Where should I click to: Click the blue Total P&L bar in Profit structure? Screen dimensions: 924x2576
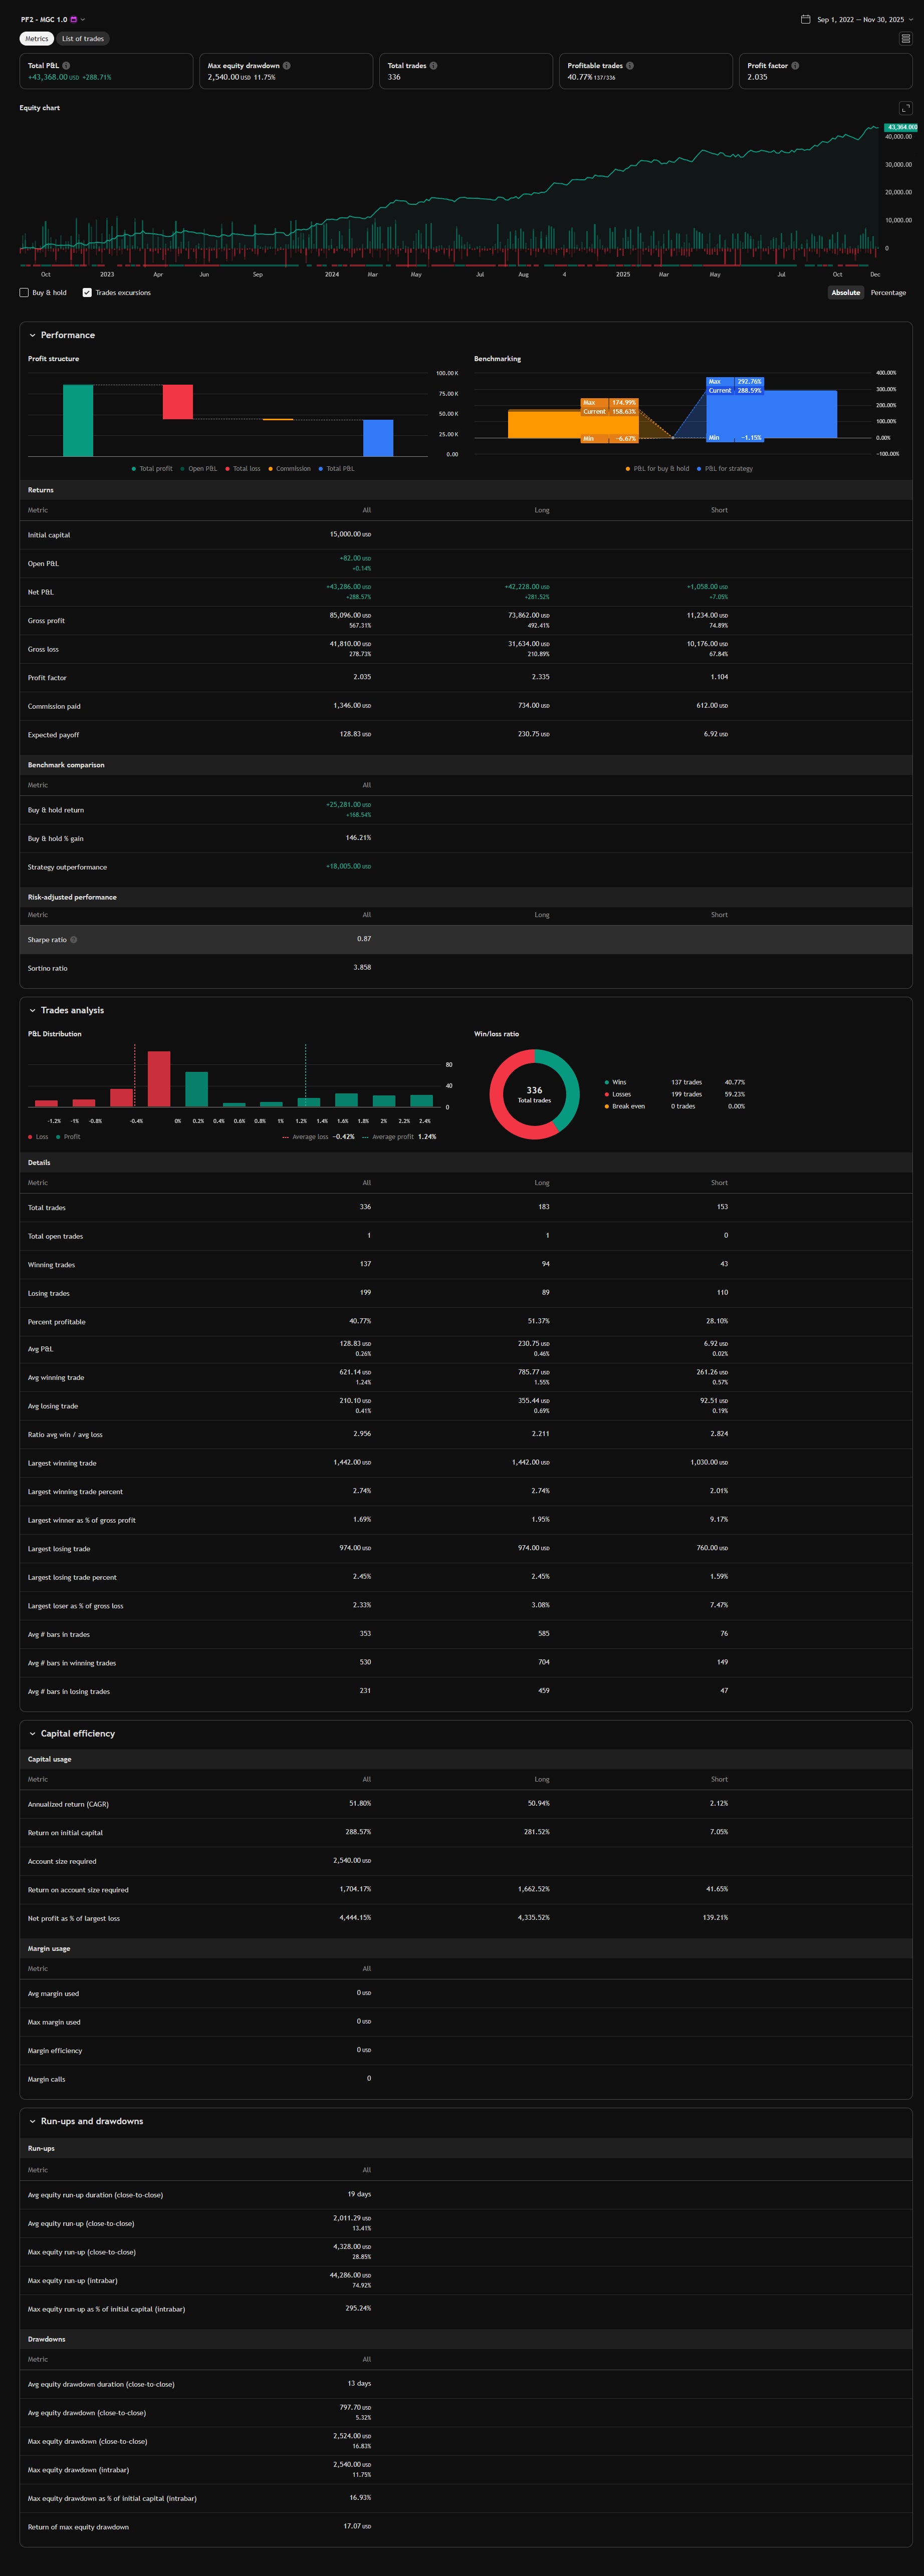pos(378,438)
